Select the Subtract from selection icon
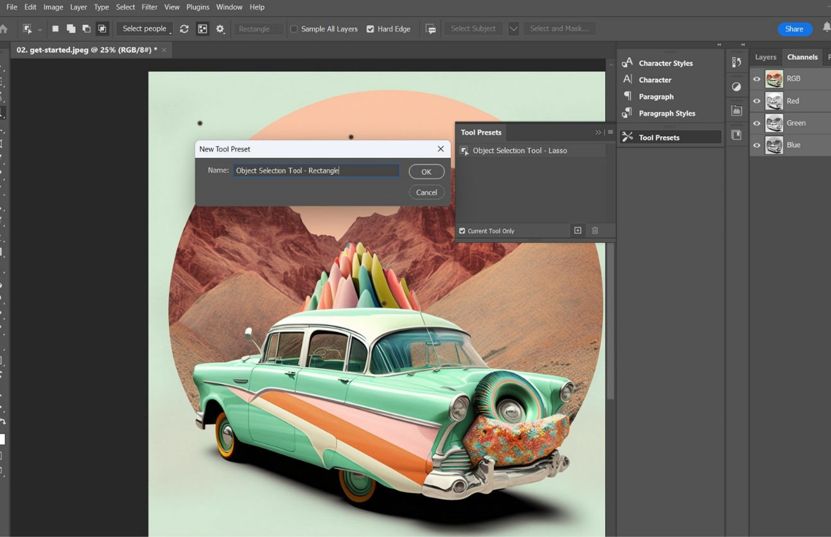Viewport: 831px width, 537px height. (x=86, y=28)
